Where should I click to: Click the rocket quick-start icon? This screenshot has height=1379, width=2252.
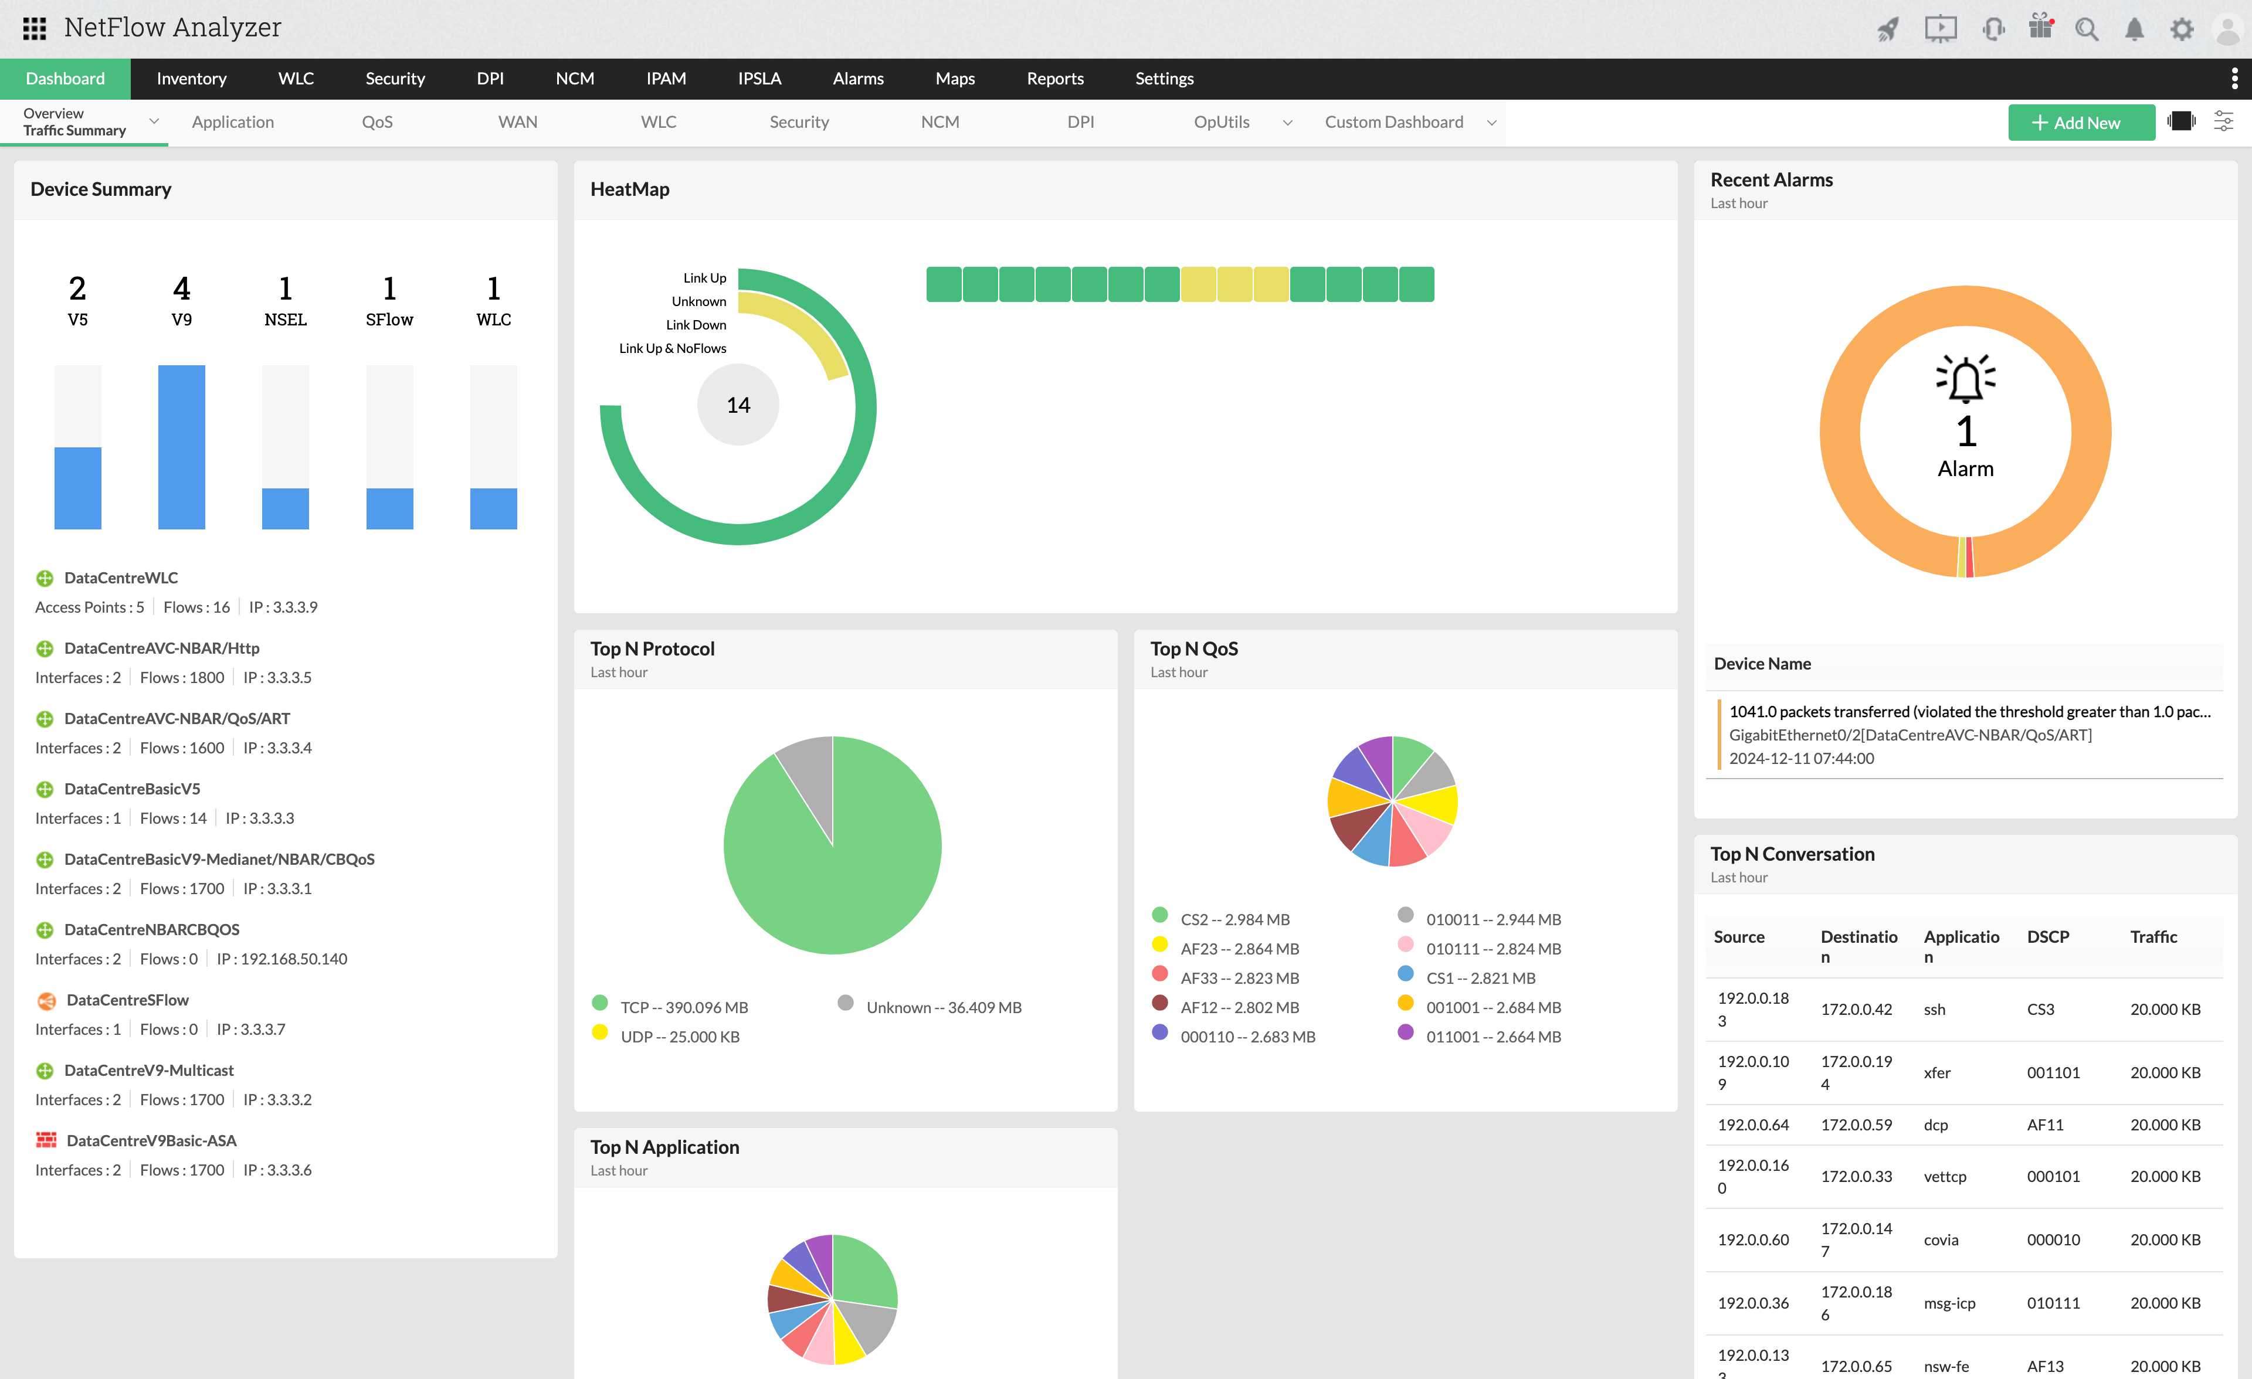pyautogui.click(x=1888, y=29)
